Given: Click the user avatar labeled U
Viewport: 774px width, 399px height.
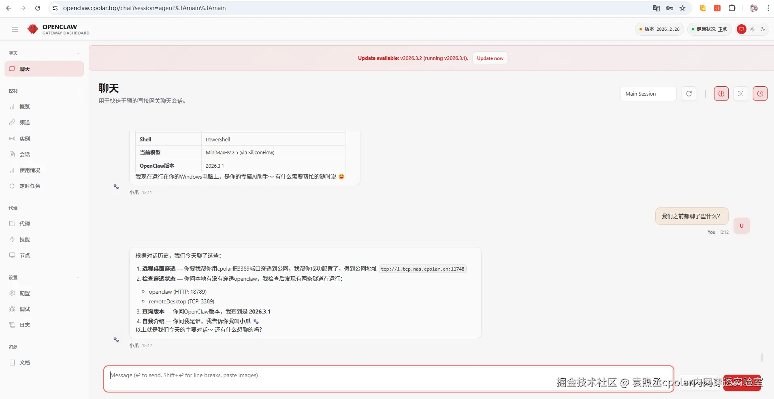Looking at the screenshot, I should pyautogui.click(x=742, y=226).
